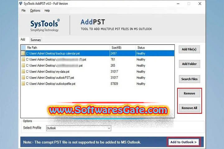Click the file icon beside outlookpstfile.pst
This screenshot has width=224, height=149.
23,84
